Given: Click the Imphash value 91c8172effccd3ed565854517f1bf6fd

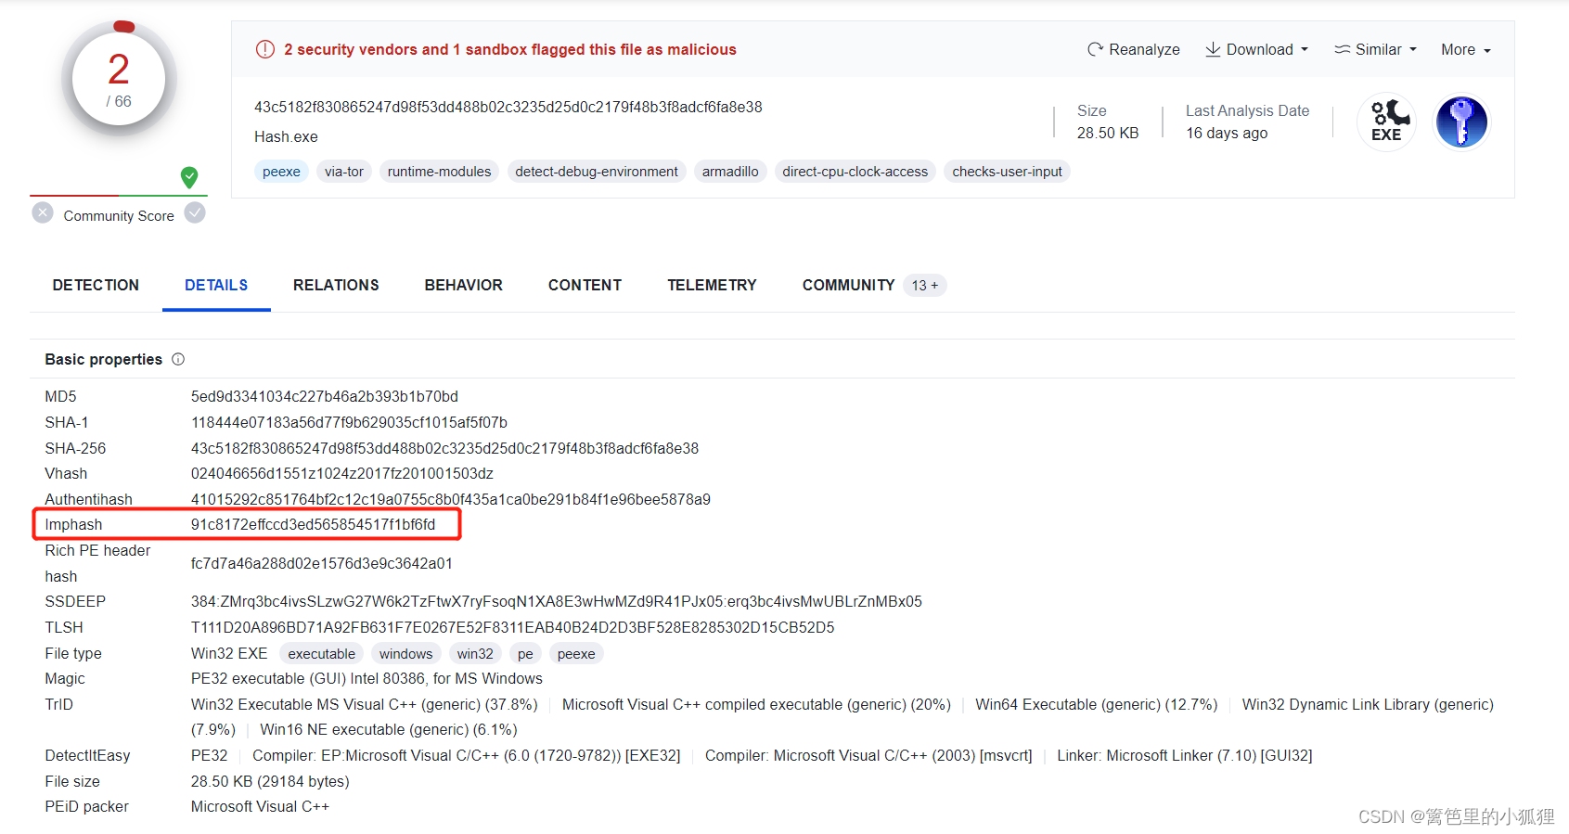Looking at the screenshot, I should coord(314,525).
